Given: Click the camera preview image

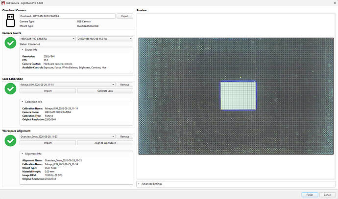Looking at the screenshot, I should click(x=236, y=96).
